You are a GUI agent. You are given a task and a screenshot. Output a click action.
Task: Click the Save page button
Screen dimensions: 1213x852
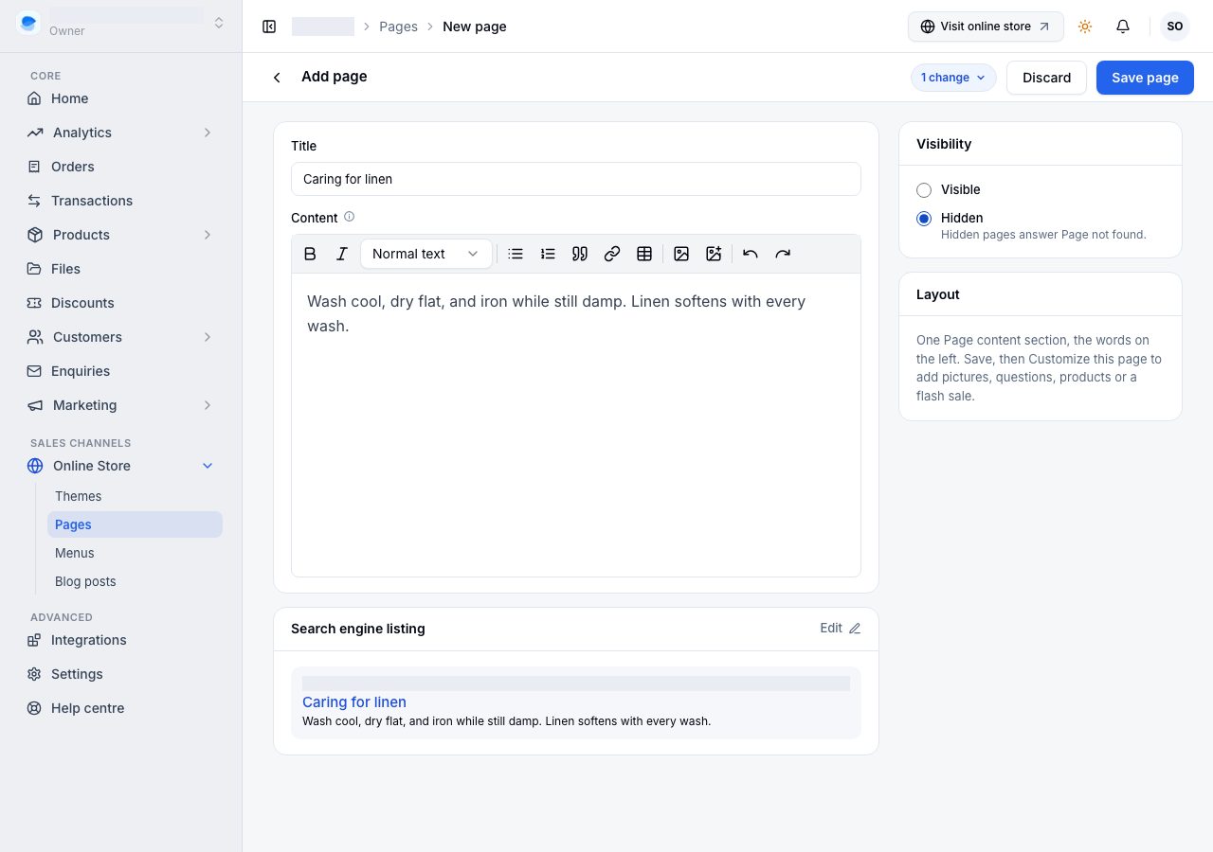tap(1145, 78)
